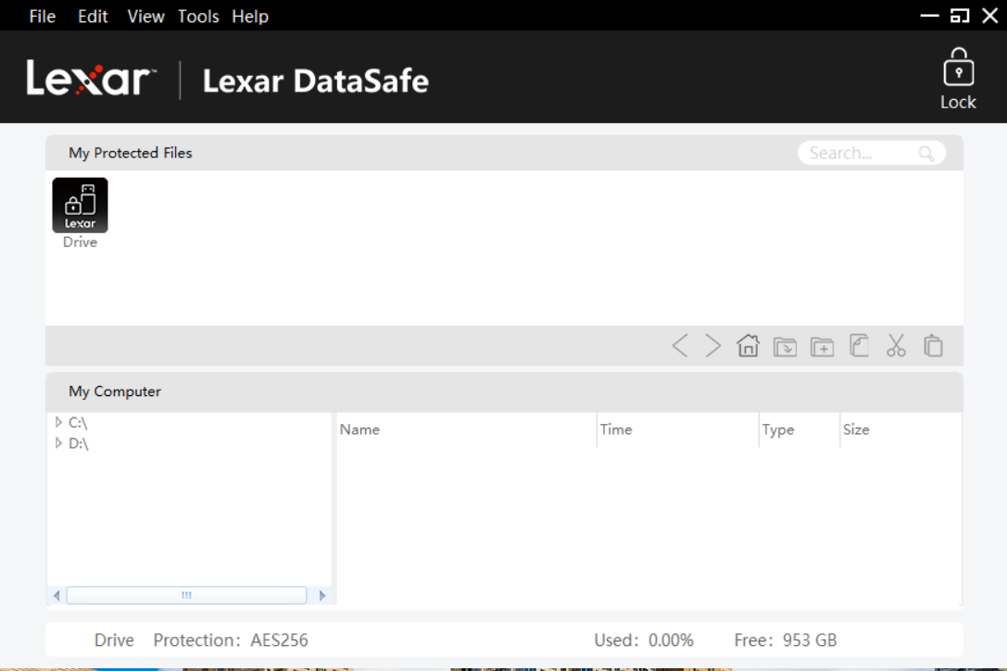The image size is (1007, 671).
Task: Select the Lexar Drive icon
Action: [80, 206]
